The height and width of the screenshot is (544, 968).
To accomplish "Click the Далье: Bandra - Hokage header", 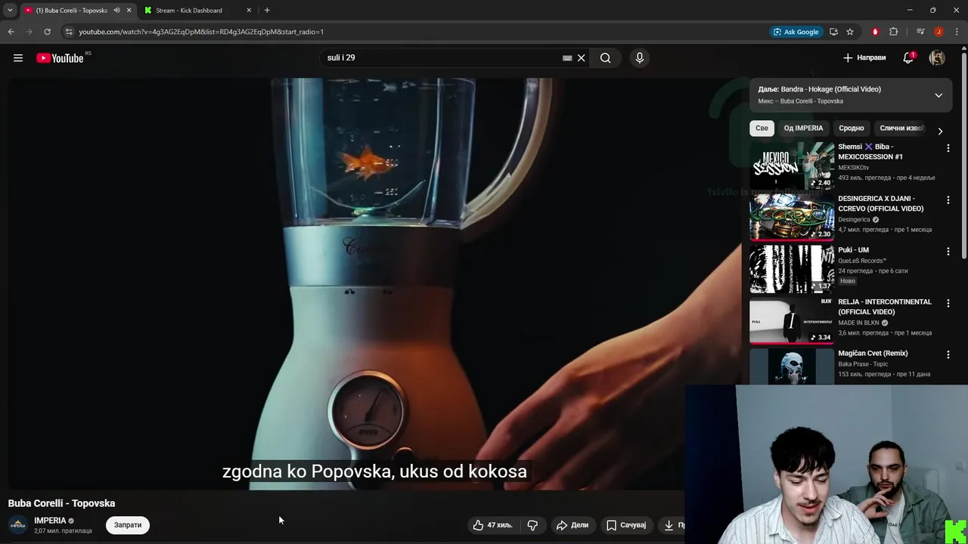I will coord(820,89).
